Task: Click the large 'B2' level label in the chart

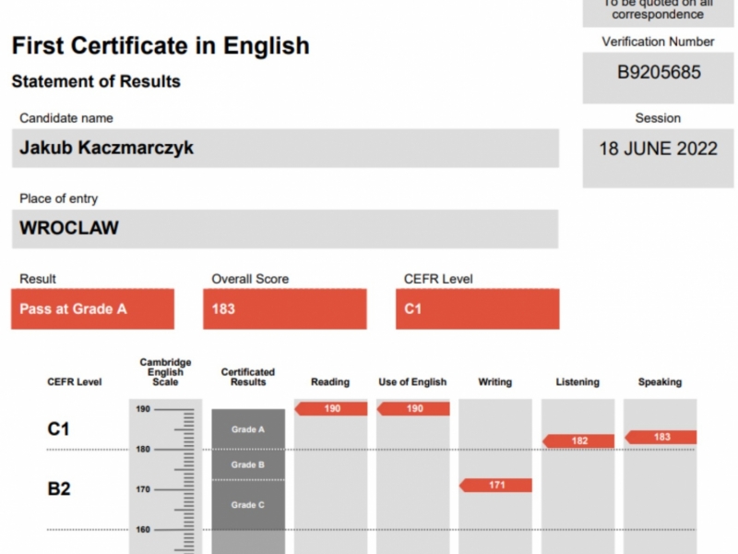Action: (59, 489)
